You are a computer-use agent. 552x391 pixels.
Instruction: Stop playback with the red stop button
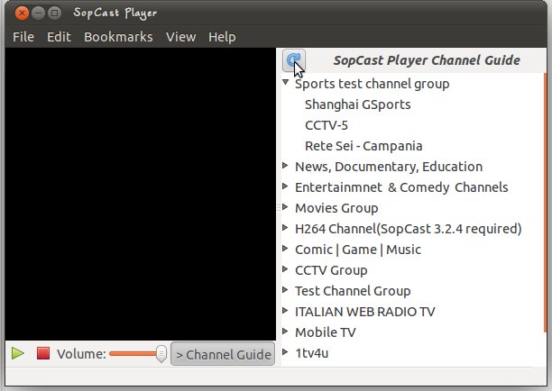[43, 353]
